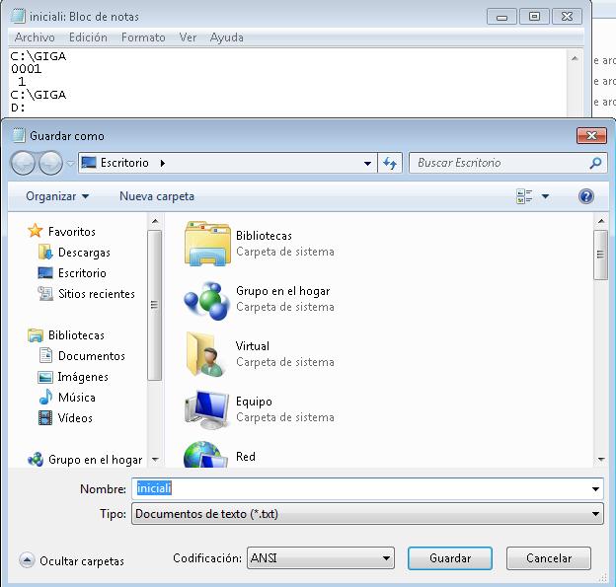616x587 pixels.
Task: Click the Bloc de notas scroll up arrow
Action: tap(575, 58)
